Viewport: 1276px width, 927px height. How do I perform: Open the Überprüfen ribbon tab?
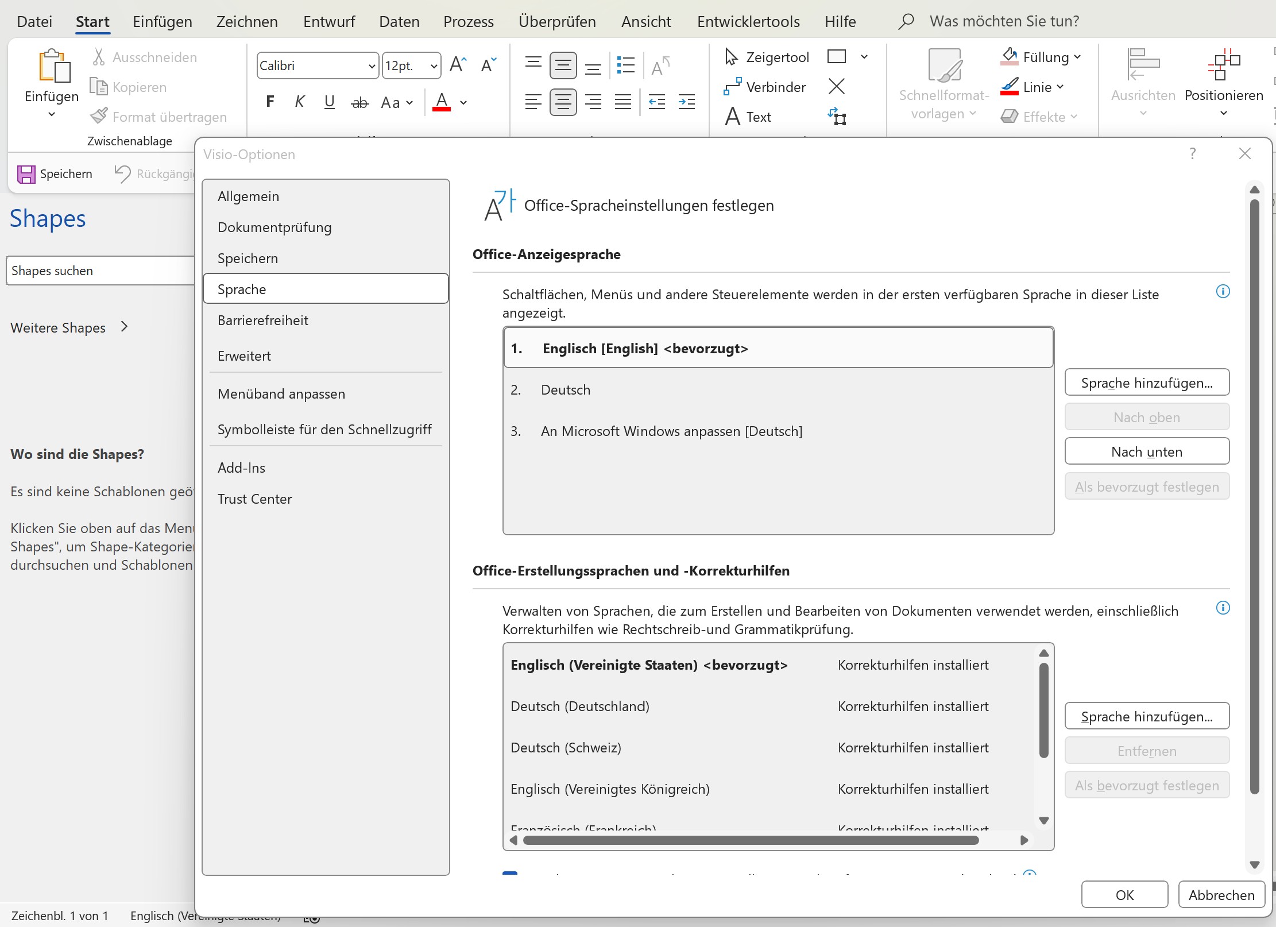point(556,22)
